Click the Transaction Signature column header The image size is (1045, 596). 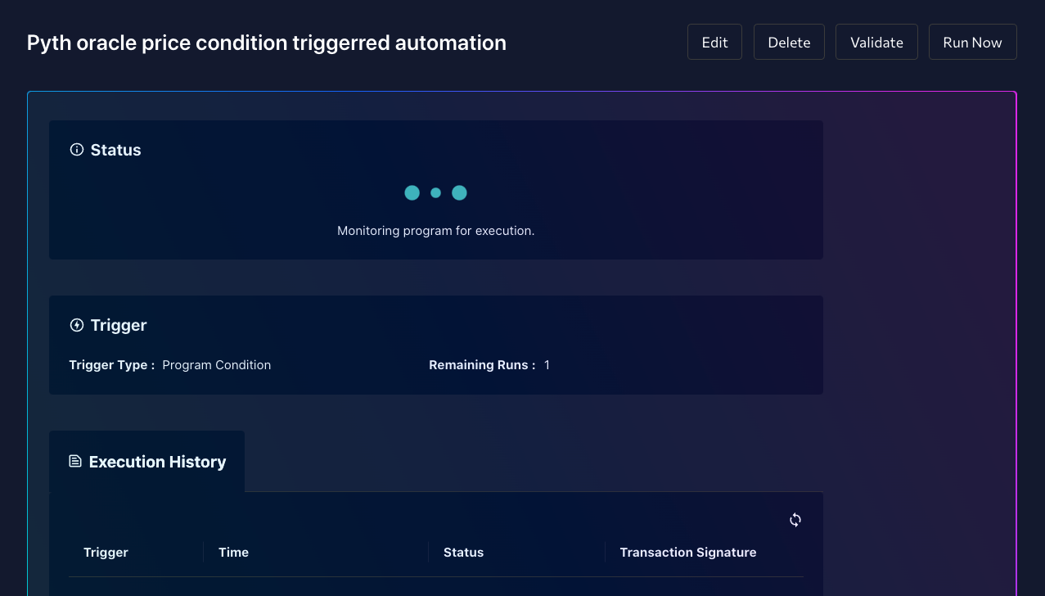point(687,552)
